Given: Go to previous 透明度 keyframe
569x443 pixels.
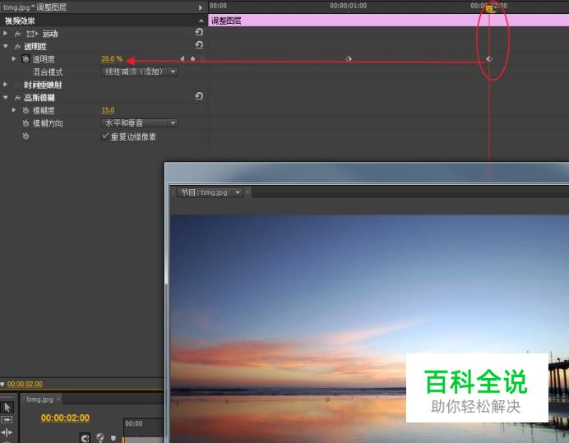Looking at the screenshot, I should click(183, 59).
